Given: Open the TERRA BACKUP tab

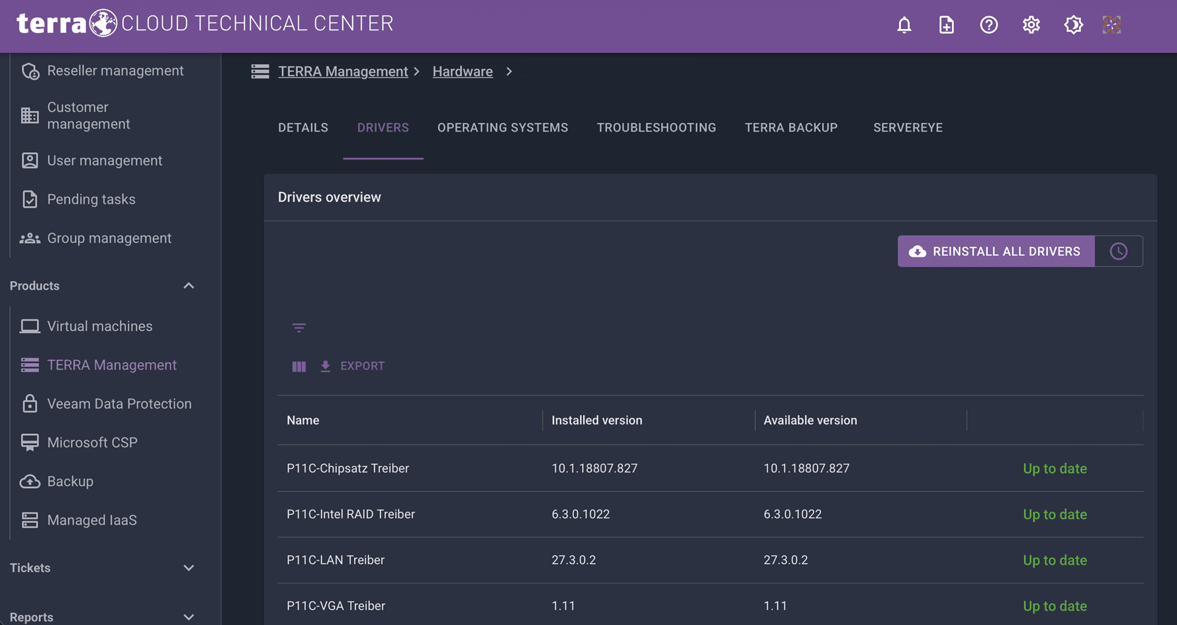Looking at the screenshot, I should pyautogui.click(x=791, y=128).
